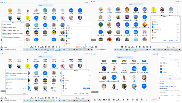
Task: Select the highlighted blue tab above CCAA2's row
Action: point(165,60)
